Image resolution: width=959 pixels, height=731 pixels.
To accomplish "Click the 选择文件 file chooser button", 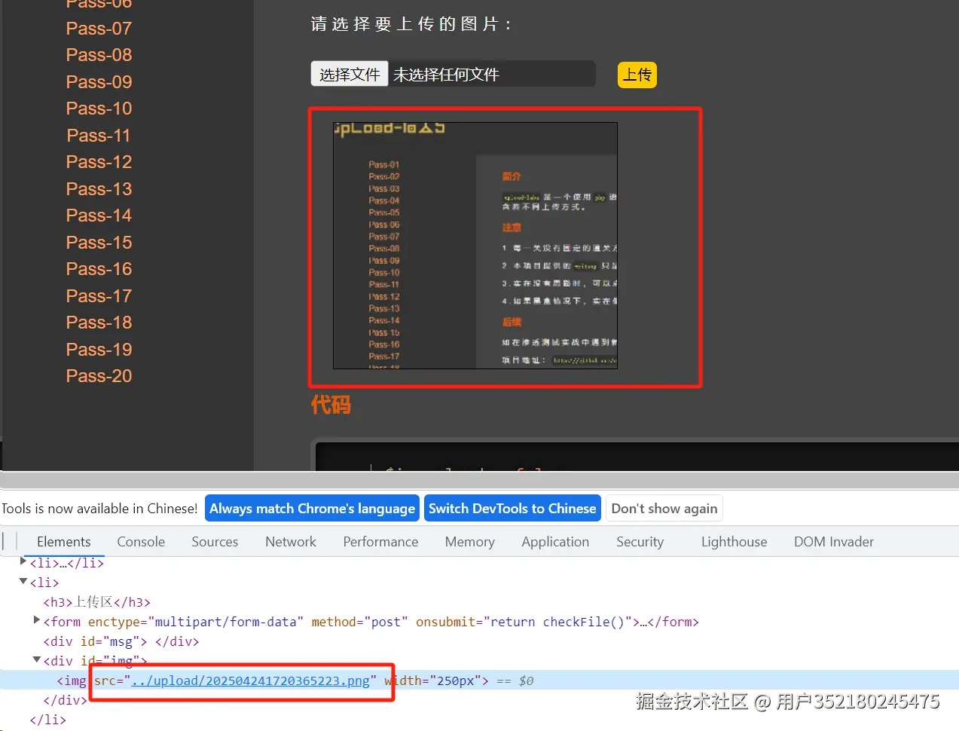I will coord(350,75).
